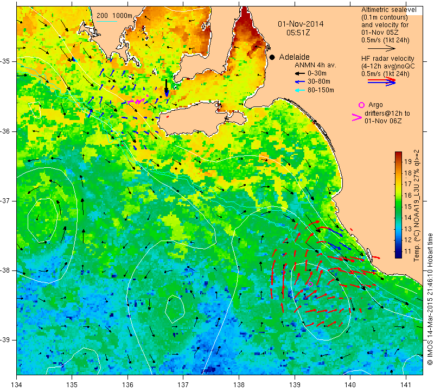This screenshot has height=391, width=434.
Task: Click the altimetric velocity black scale arrow
Action: pos(382,48)
